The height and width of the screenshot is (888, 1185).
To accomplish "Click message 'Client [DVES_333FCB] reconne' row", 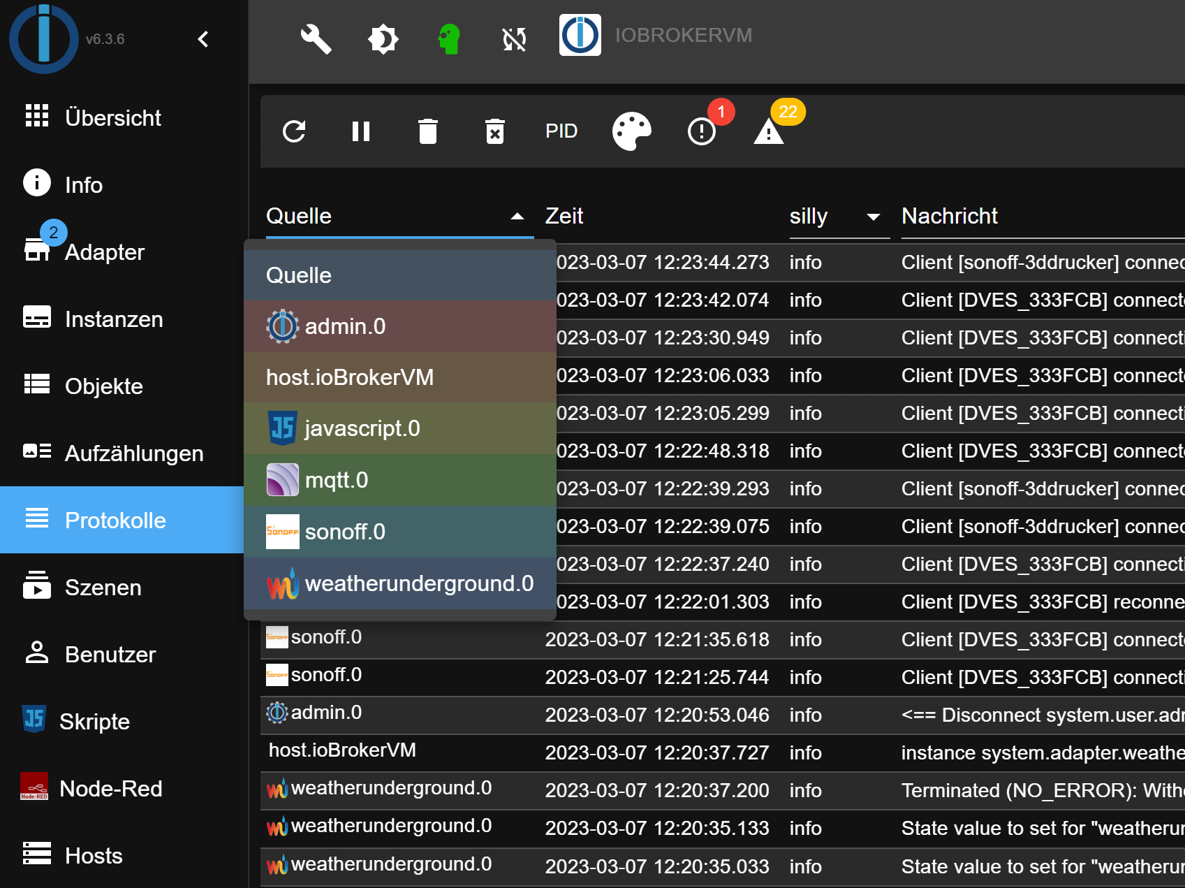I will tap(1043, 602).
